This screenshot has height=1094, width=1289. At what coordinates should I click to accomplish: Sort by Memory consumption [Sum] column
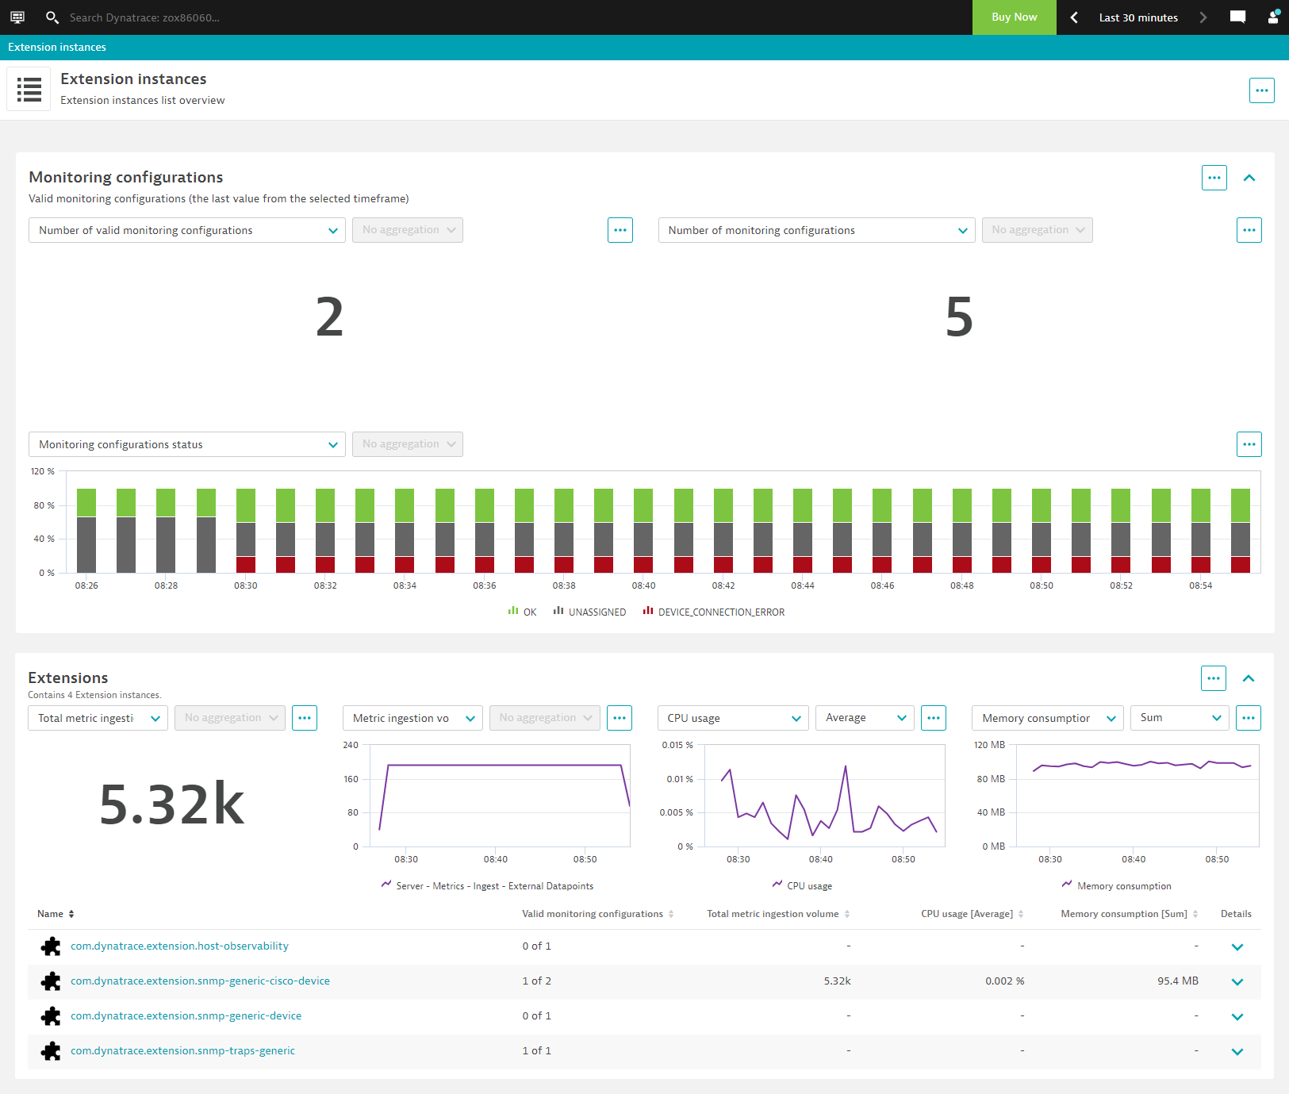point(1130,914)
